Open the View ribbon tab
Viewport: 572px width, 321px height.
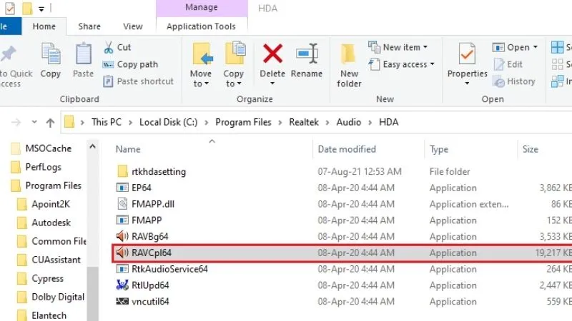tap(133, 26)
